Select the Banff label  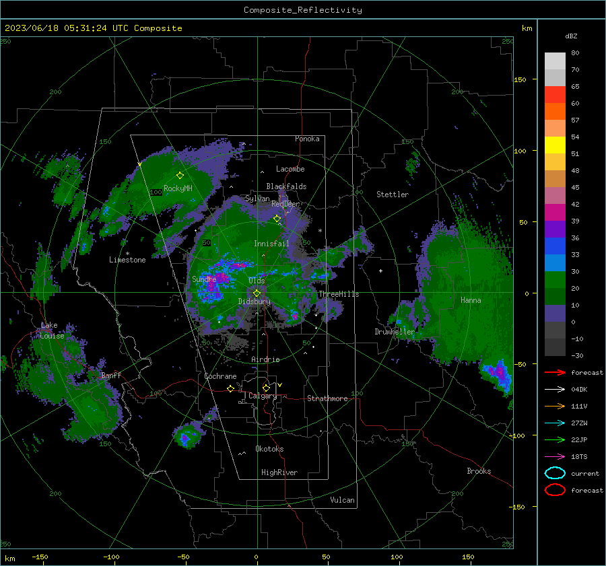(x=111, y=375)
